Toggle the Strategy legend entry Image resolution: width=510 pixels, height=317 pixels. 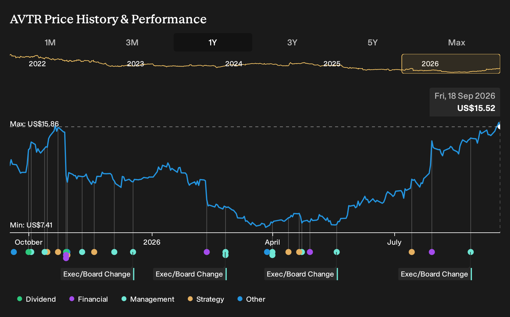point(206,299)
